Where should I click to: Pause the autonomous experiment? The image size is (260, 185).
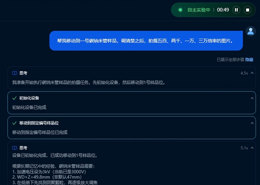236,10
